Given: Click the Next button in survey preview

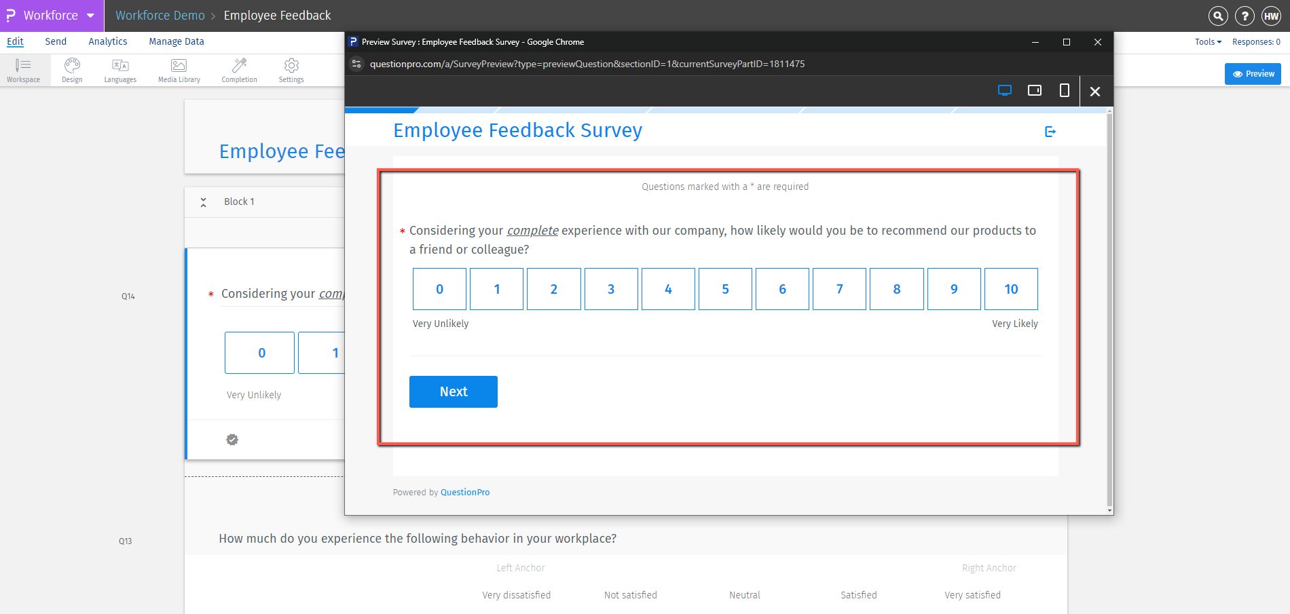Looking at the screenshot, I should (x=453, y=391).
